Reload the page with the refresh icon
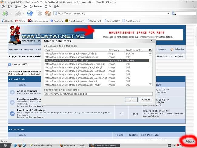Viewport: 197px width, 148px height. point(30,13)
